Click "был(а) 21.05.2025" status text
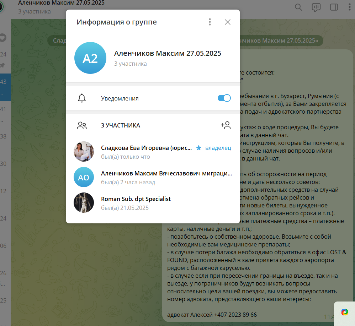The height and width of the screenshot is (326, 355). click(x=125, y=208)
